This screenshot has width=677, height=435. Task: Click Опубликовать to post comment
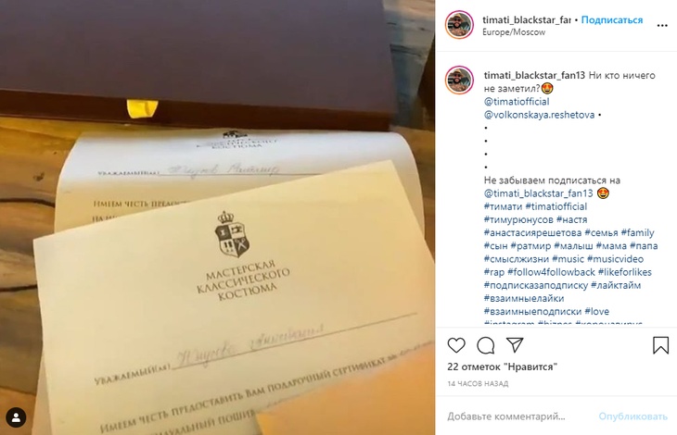632,416
